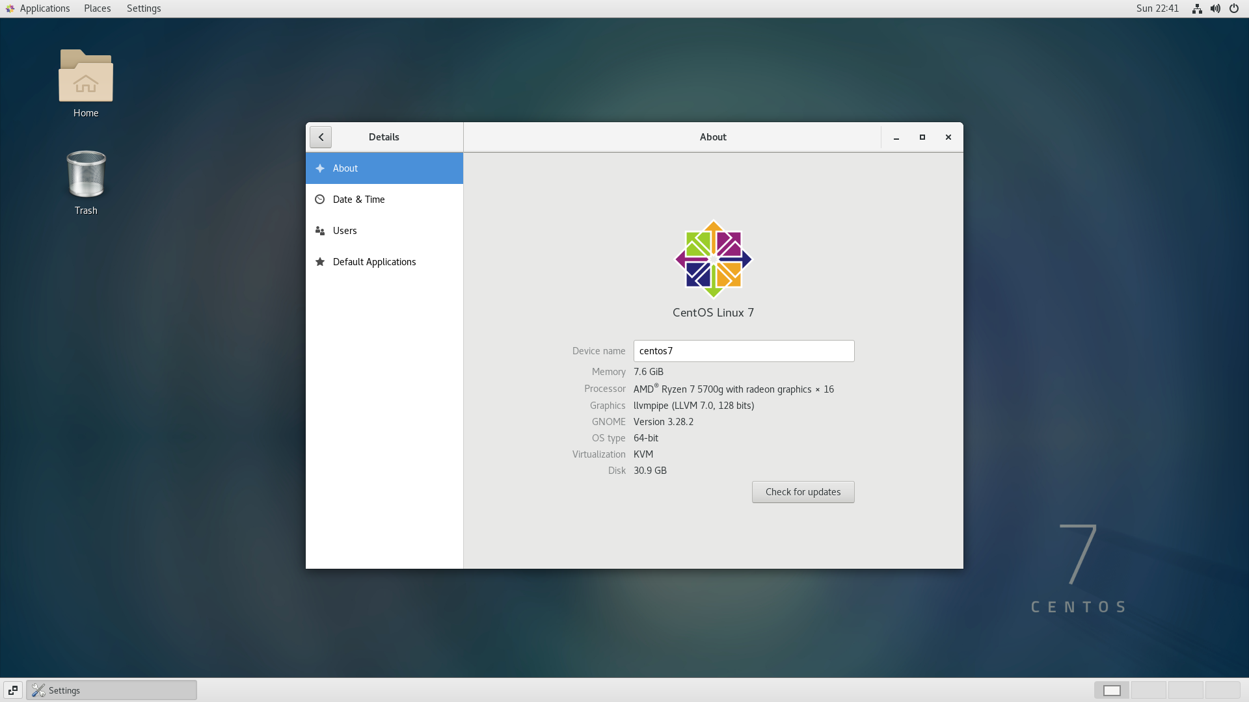Open the Settings menu in top bar
This screenshot has height=702, width=1249.
(x=144, y=8)
